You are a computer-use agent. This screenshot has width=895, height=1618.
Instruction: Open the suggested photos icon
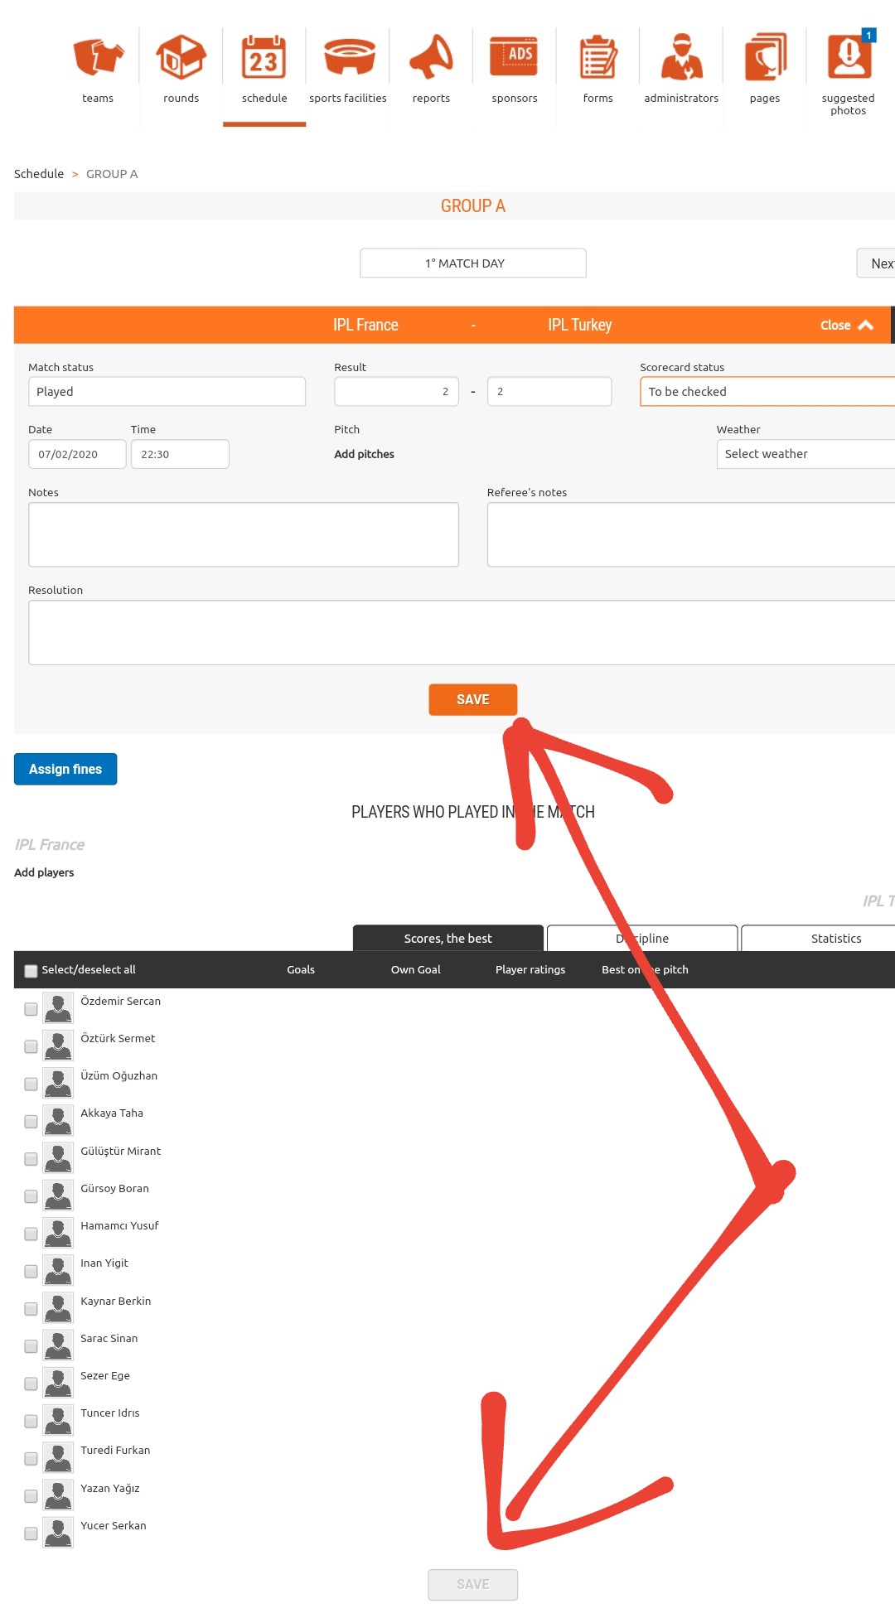(x=849, y=57)
